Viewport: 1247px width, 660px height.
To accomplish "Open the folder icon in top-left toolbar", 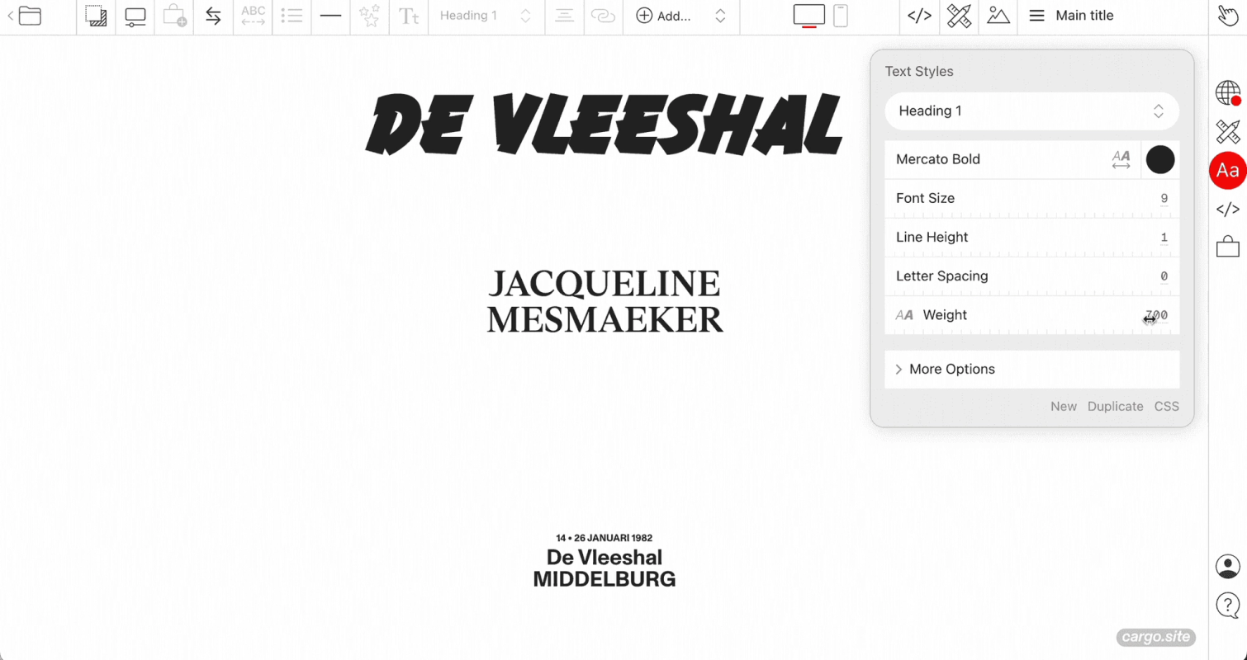I will (30, 16).
